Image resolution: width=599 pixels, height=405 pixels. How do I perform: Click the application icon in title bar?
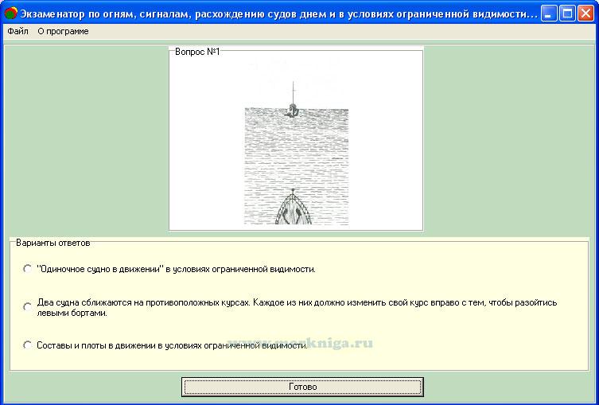pos(10,14)
